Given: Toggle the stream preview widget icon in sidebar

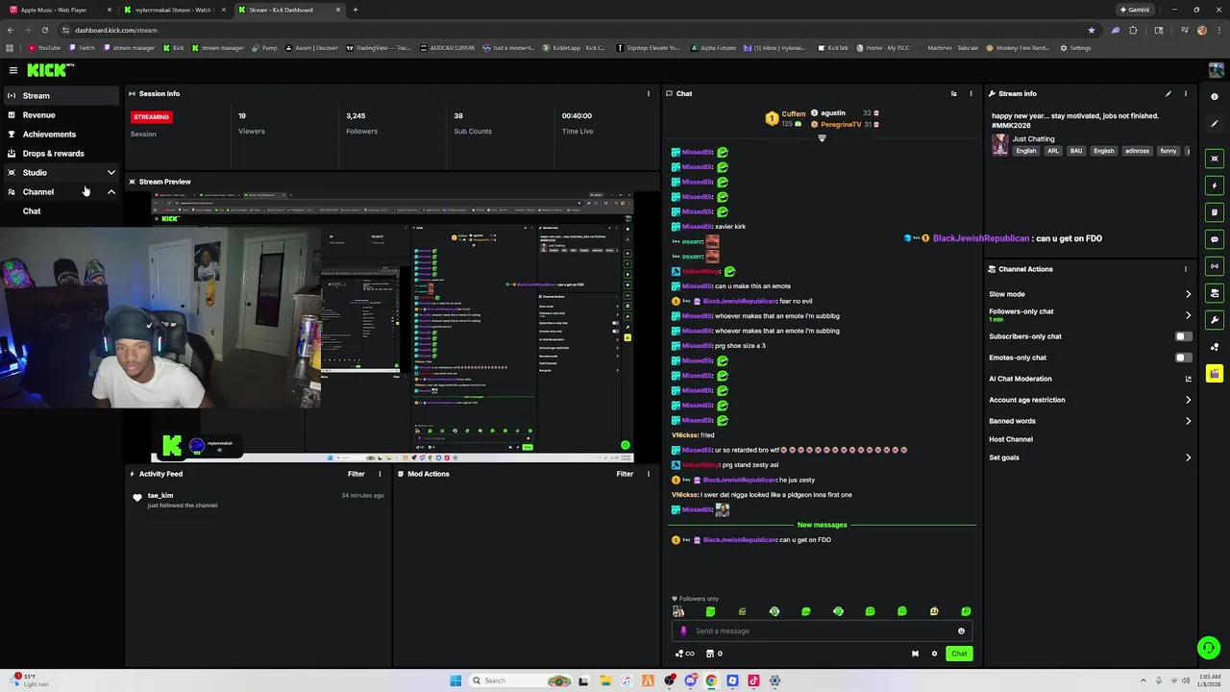Looking at the screenshot, I should 1215,159.
